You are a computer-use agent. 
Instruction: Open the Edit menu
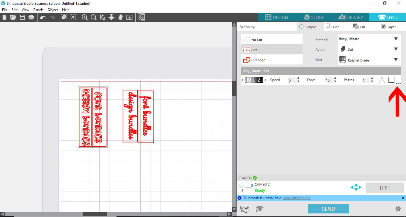click(x=15, y=10)
